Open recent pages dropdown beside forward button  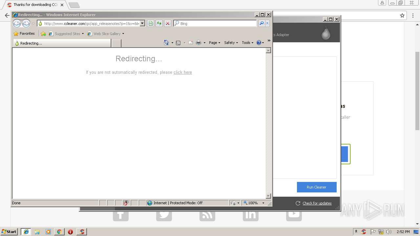[x=33, y=24]
